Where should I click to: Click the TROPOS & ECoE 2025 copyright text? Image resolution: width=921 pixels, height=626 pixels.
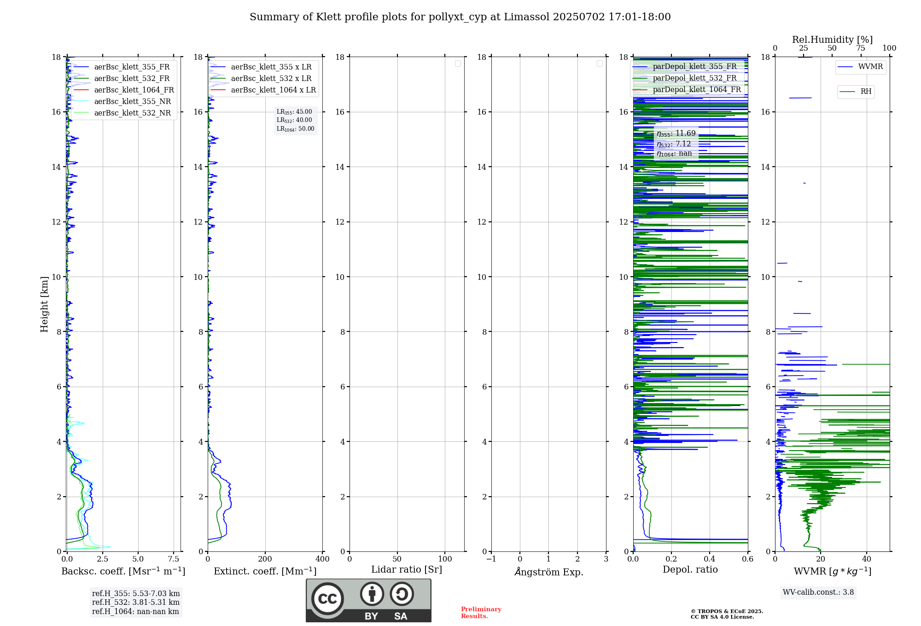point(727,611)
